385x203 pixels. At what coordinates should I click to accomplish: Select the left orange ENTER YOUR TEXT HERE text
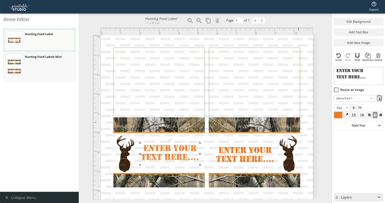[170, 153]
